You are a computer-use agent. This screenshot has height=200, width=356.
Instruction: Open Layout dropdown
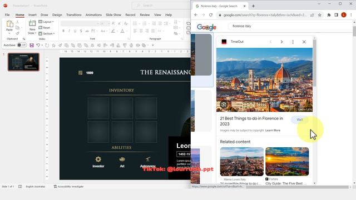[x=46, y=22]
